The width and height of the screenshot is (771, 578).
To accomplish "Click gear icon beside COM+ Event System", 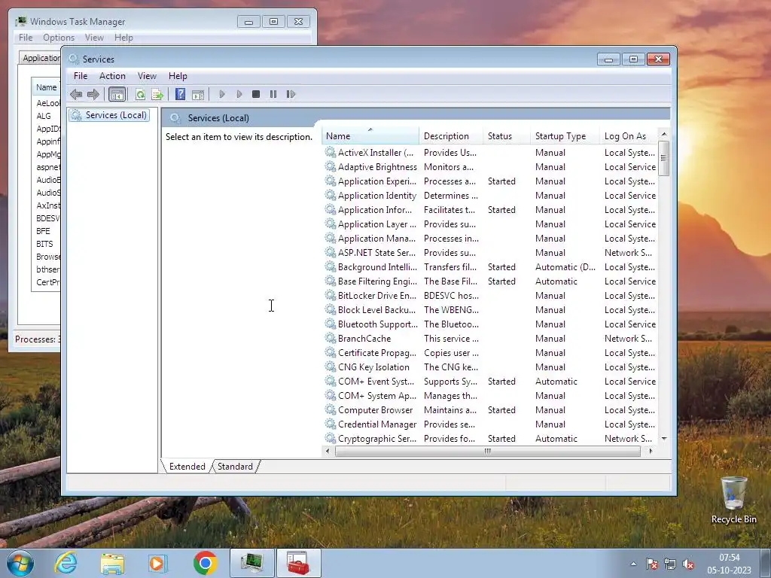I will (x=331, y=380).
